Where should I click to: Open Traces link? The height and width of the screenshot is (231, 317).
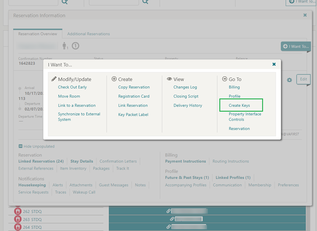click(x=61, y=192)
